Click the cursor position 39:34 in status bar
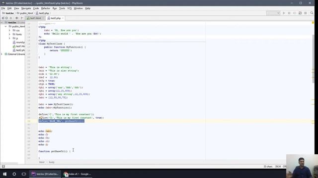Image resolution: width=318 pixels, height=178 pixels. tap(278, 167)
